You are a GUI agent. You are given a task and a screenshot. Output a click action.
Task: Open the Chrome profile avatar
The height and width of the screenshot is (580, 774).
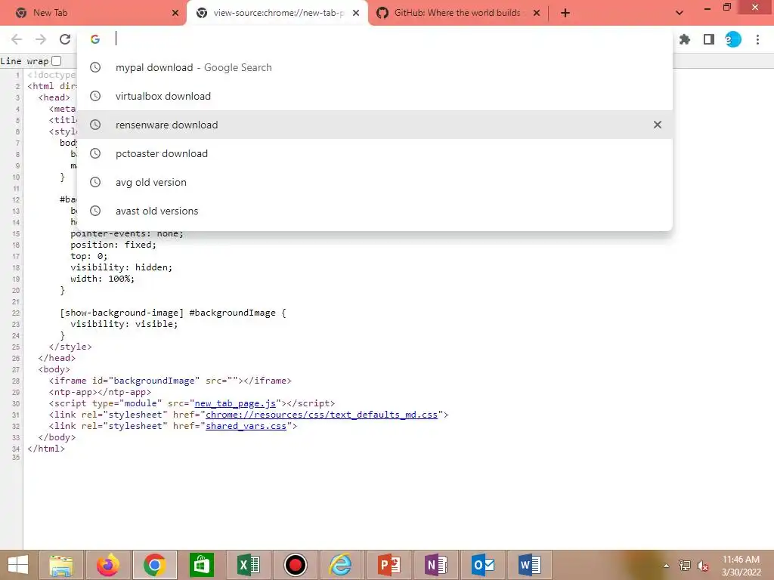(733, 39)
